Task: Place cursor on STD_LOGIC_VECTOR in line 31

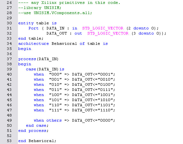Action: (103, 28)
